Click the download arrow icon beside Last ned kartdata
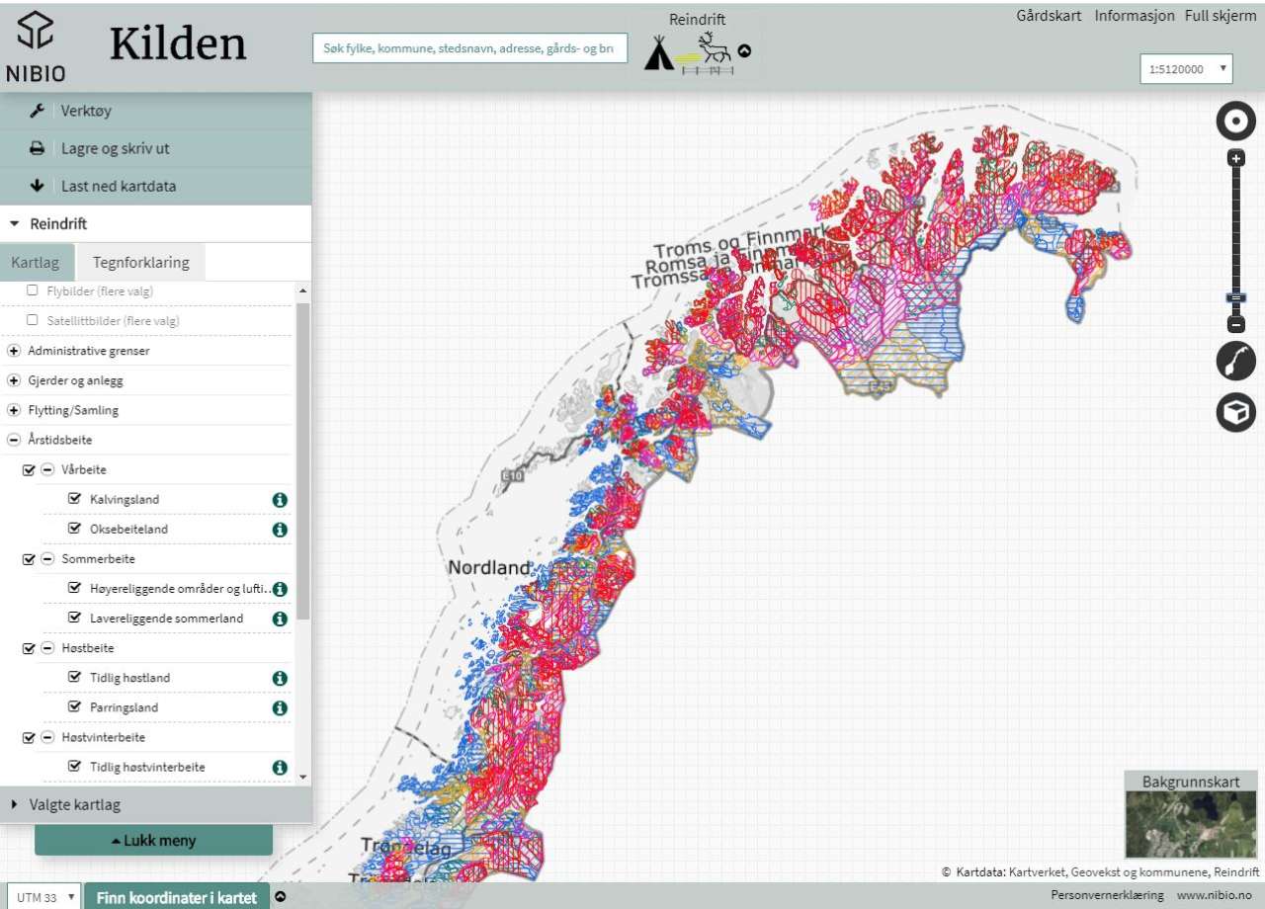 pyautogui.click(x=38, y=186)
